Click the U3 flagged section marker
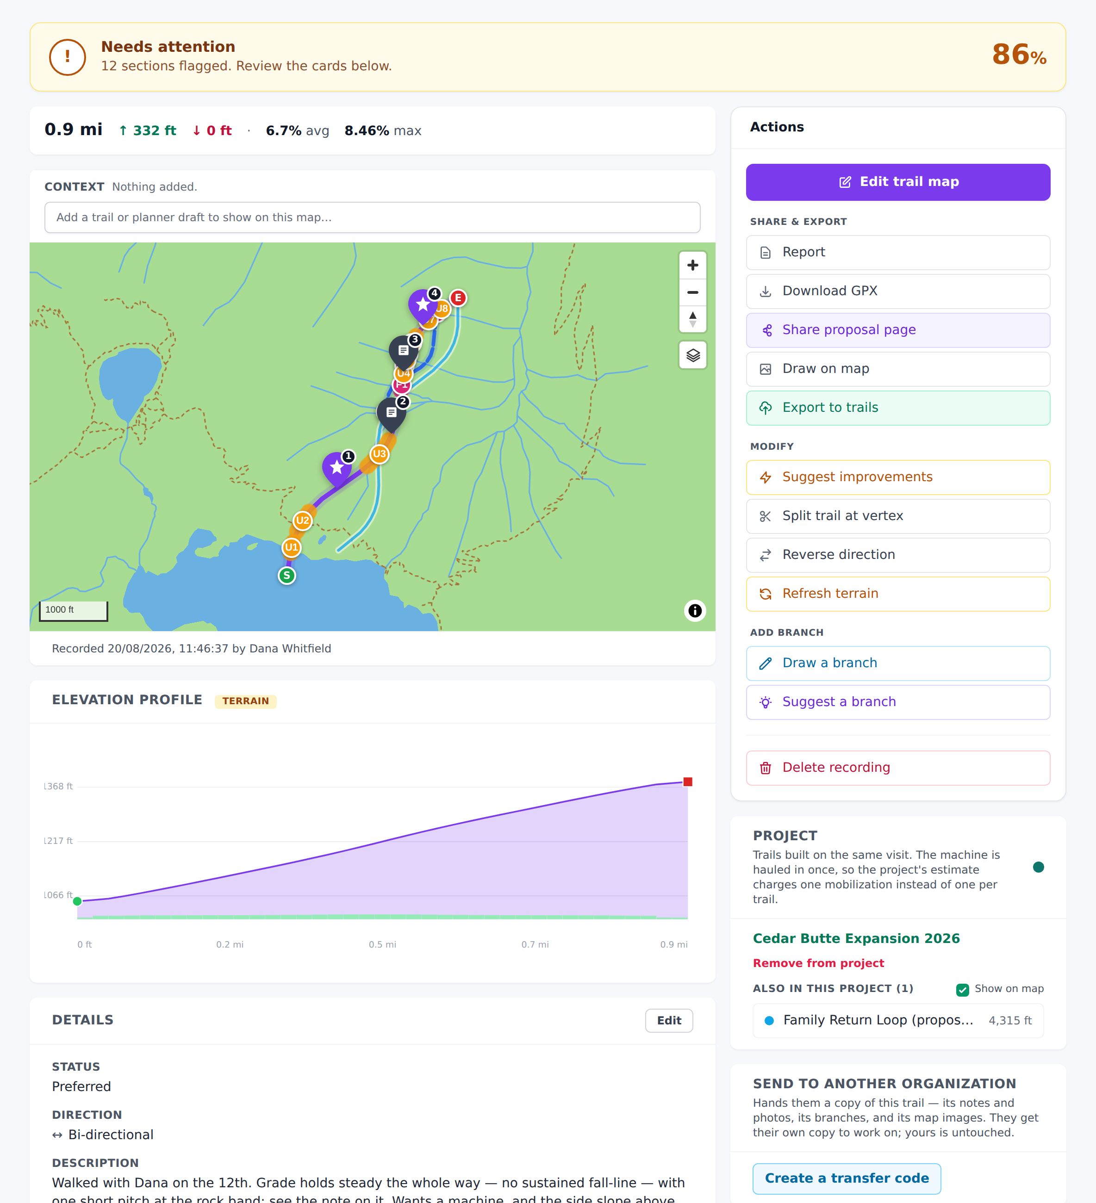Screen dimensions: 1096x1203 click(379, 454)
